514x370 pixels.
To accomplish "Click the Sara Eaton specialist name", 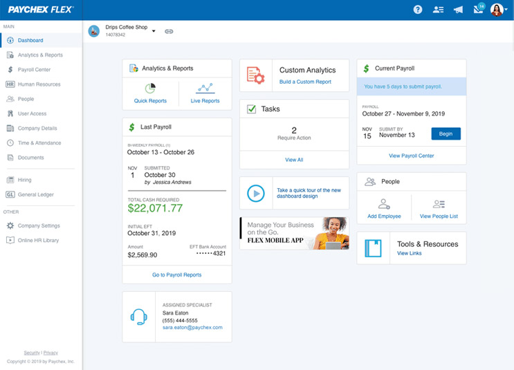I will pos(176,313).
